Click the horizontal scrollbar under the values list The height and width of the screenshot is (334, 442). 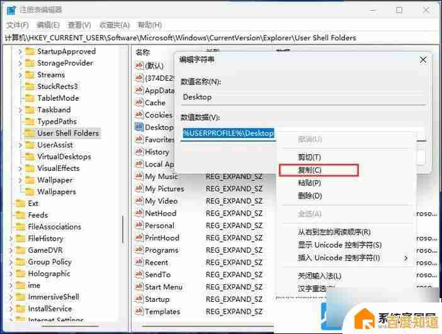pyautogui.click(x=208, y=326)
